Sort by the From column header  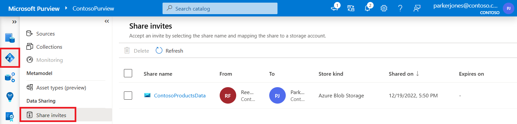(226, 74)
